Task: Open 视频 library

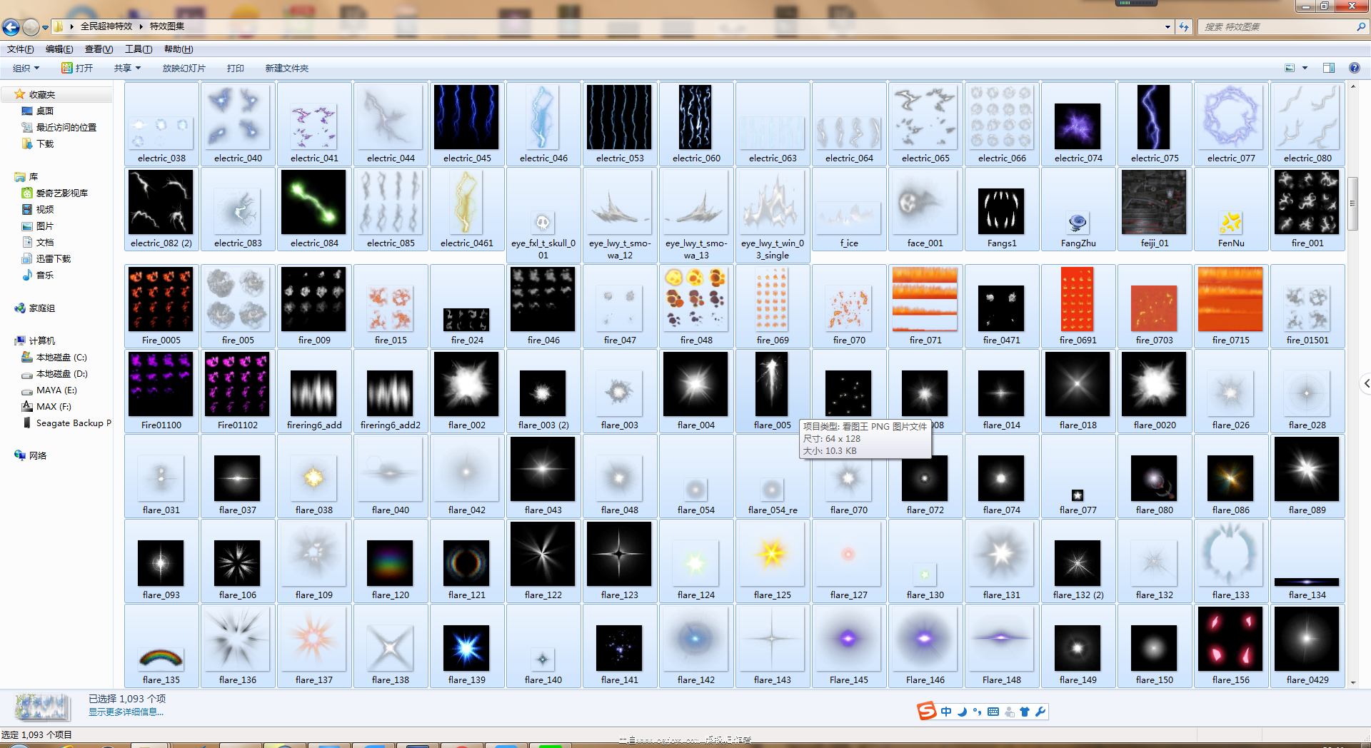Action: 44,210
